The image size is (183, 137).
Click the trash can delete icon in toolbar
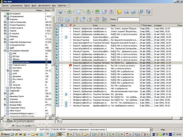(x=148, y=12)
